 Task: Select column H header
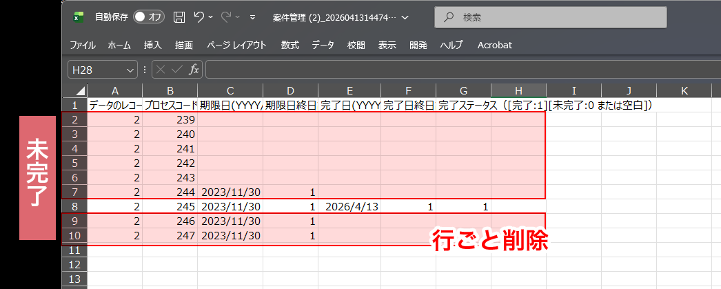click(x=518, y=90)
